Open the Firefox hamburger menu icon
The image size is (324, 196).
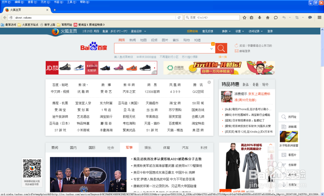[319, 18]
